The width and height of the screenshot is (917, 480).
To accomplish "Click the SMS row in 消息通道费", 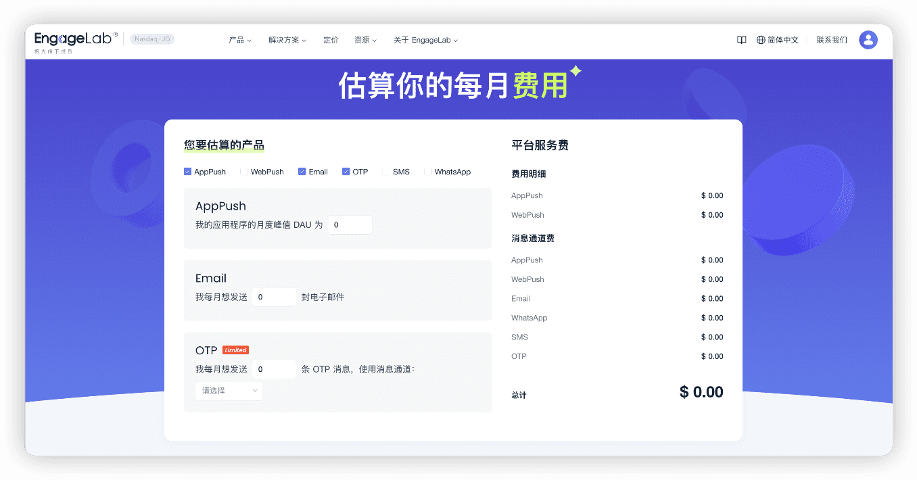I will [617, 337].
